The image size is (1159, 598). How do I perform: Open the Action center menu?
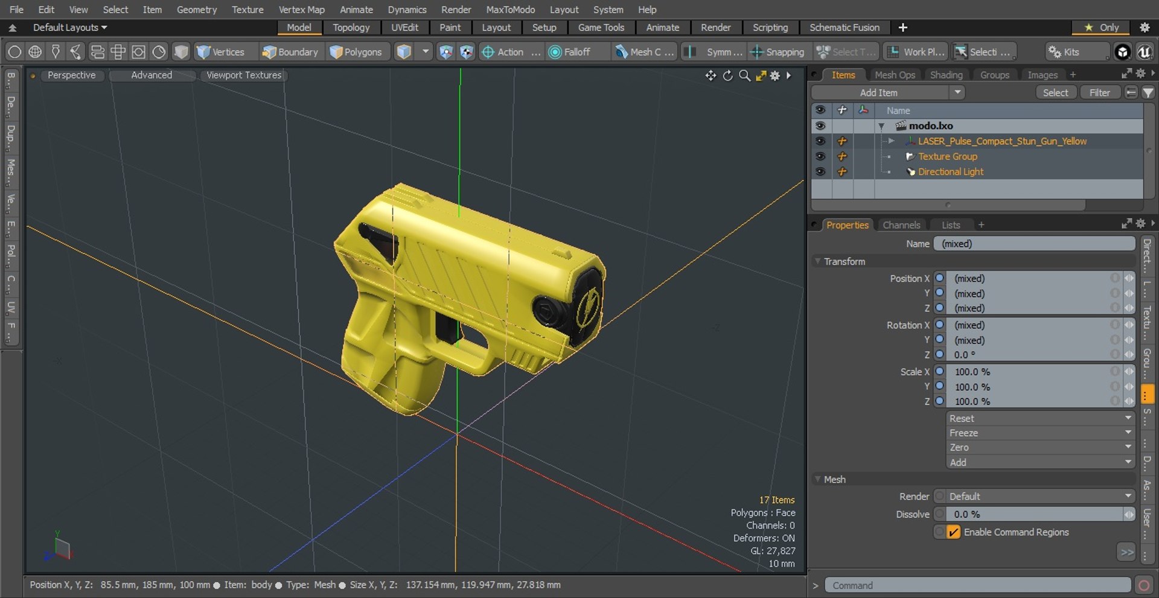coord(511,52)
